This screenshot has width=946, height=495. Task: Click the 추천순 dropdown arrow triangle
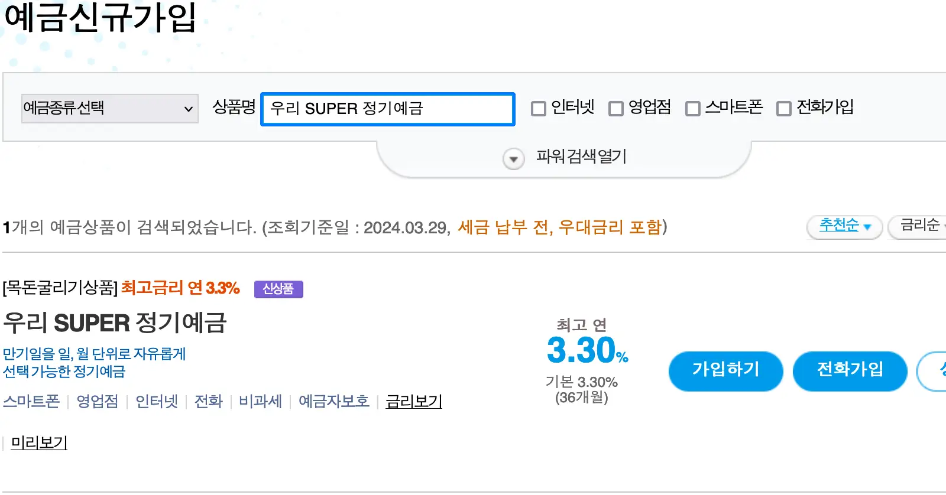(866, 227)
